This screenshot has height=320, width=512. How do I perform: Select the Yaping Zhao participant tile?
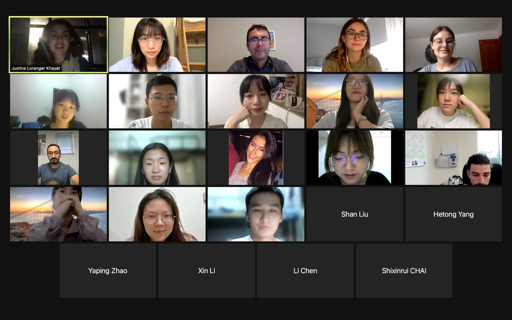107,271
